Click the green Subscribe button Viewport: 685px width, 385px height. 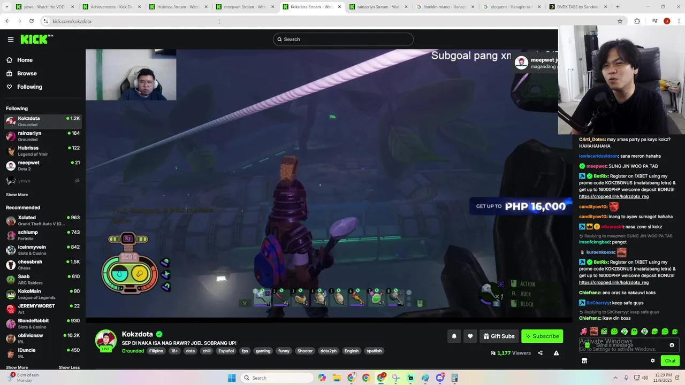click(542, 336)
